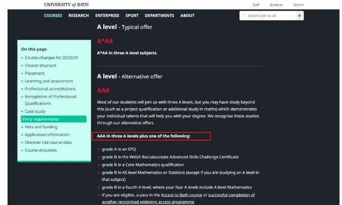
Task: Select the highlighted Entry requirements item
Action: (x=54, y=119)
